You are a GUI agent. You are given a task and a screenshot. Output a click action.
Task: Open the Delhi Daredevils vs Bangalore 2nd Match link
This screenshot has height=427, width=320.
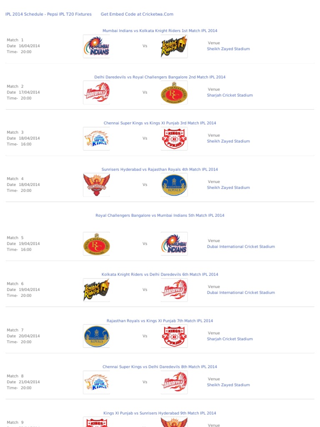tap(160, 77)
